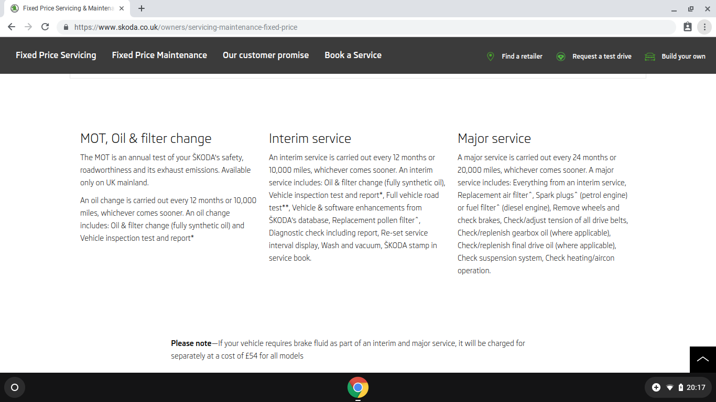
Task: Click the Skoda favicon on the tab
Action: coord(14,8)
